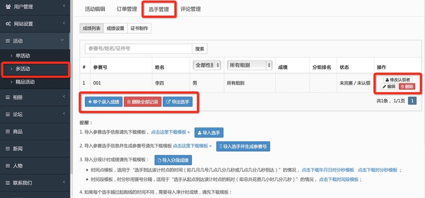
Task: Click the 相册 menu icon
Action: click(8, 97)
